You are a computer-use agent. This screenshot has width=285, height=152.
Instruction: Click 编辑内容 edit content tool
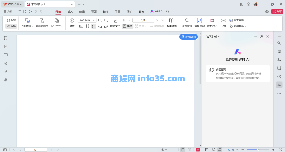click(x=199, y=23)
